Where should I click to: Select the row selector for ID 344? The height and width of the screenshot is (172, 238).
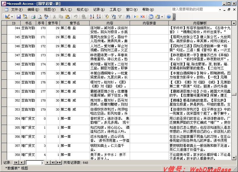tap(4, 30)
